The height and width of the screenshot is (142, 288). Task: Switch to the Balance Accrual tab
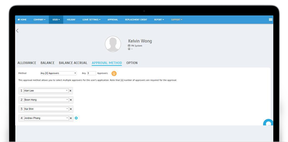73,63
